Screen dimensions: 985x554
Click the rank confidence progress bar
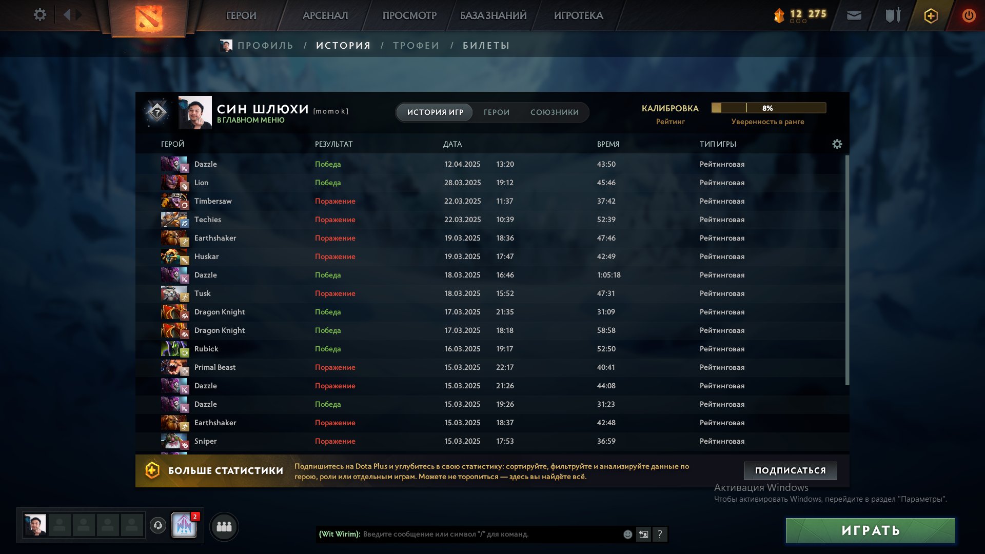coord(769,108)
